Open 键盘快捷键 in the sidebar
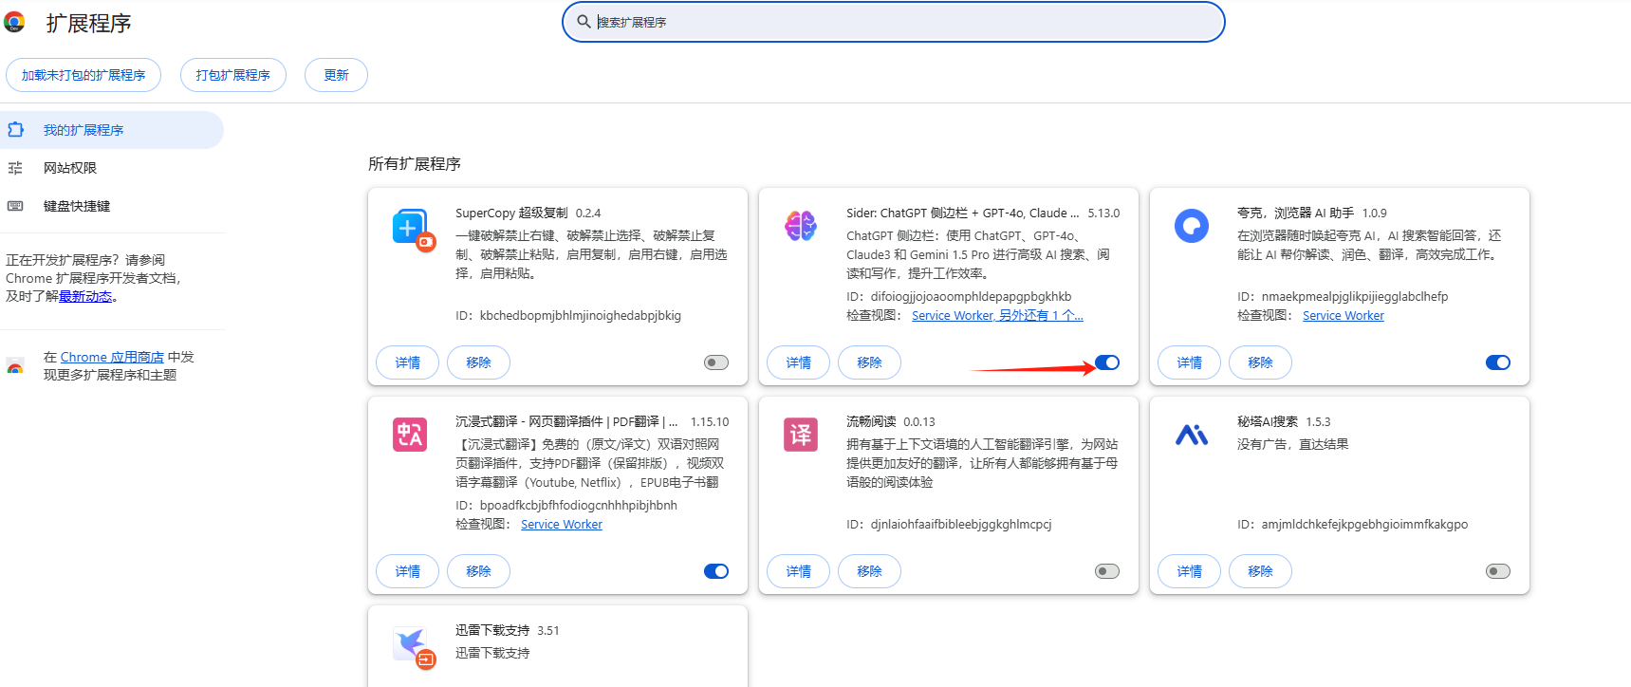 tap(112, 206)
